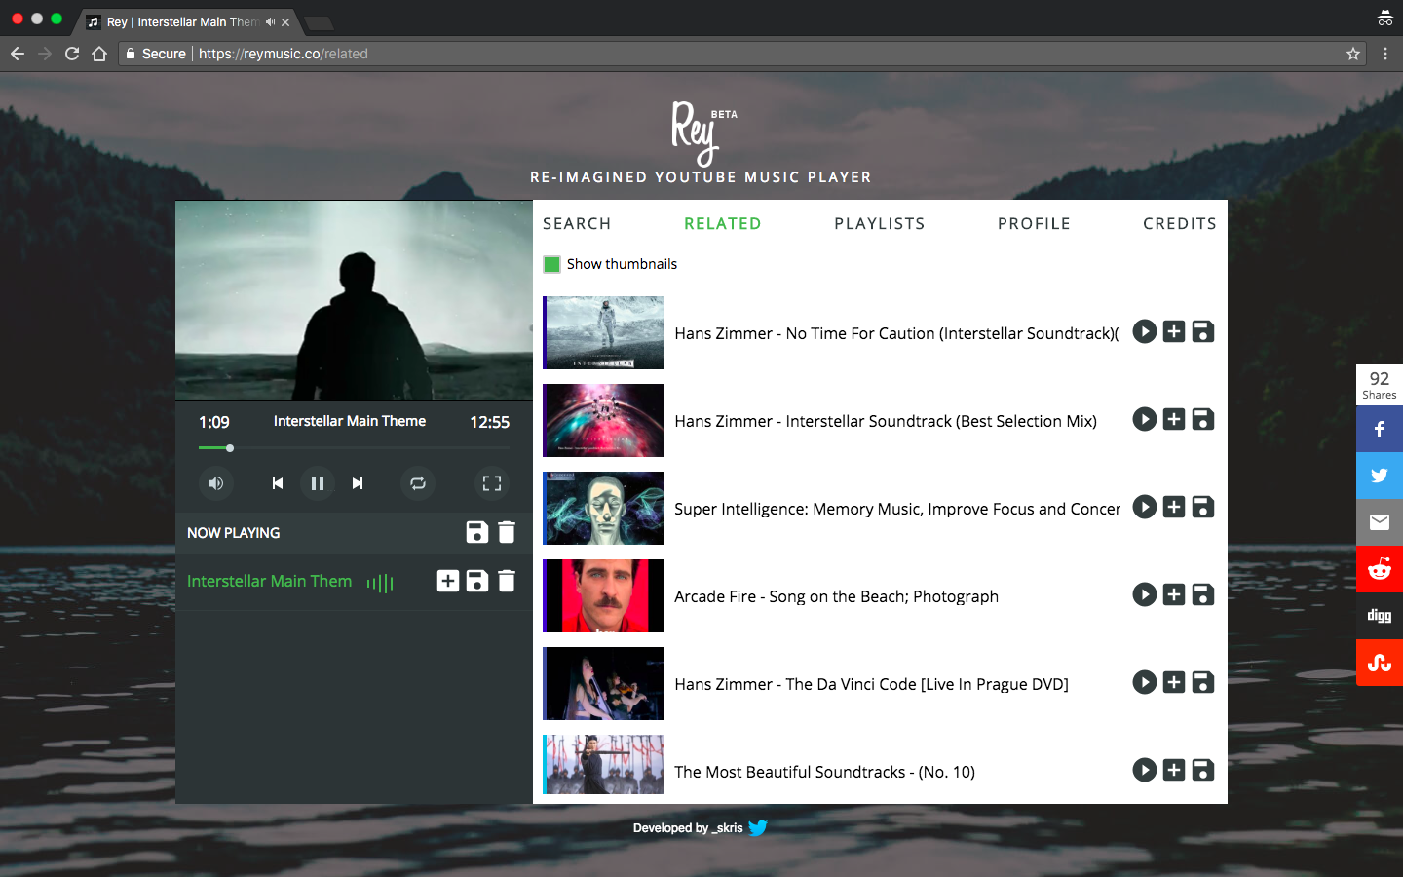Remove Interstellar Main Theme from queue
Screen dimensions: 1403x877
pyautogui.click(x=507, y=581)
